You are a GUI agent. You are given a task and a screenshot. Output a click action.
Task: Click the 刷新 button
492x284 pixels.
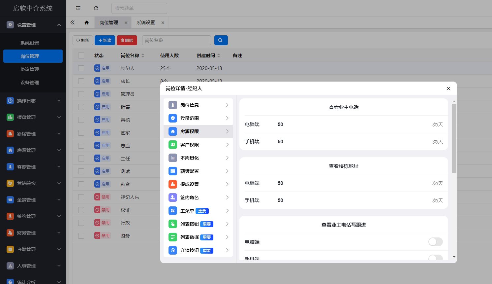(x=83, y=40)
